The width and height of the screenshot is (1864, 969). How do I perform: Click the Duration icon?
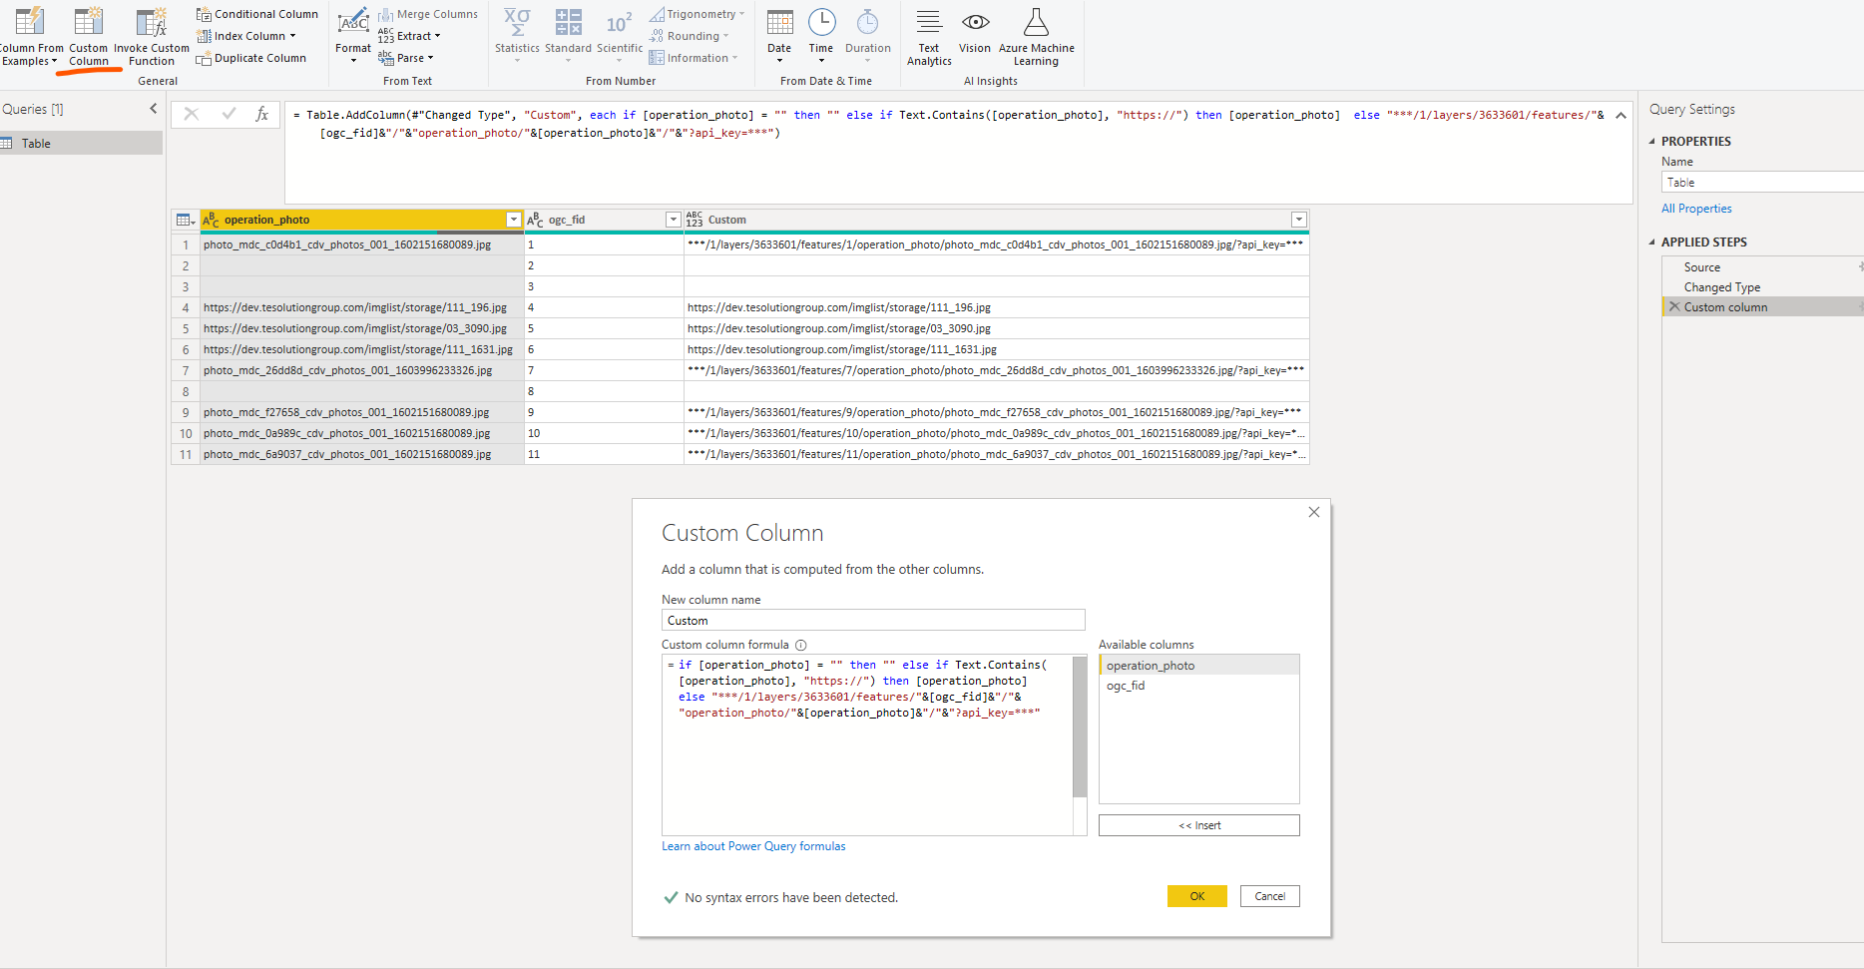[868, 22]
